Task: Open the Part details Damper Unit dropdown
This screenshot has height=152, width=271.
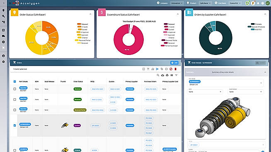Action: 225,83
